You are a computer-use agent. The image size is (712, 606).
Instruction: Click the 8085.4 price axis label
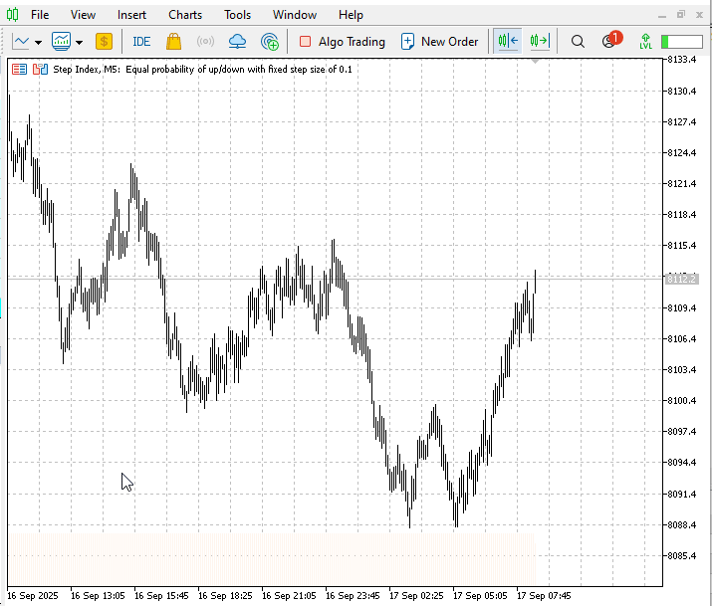(681, 555)
